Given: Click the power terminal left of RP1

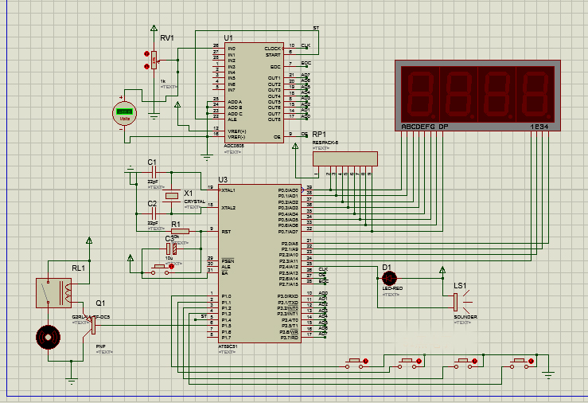Looking at the screenshot, I should pyautogui.click(x=295, y=147).
